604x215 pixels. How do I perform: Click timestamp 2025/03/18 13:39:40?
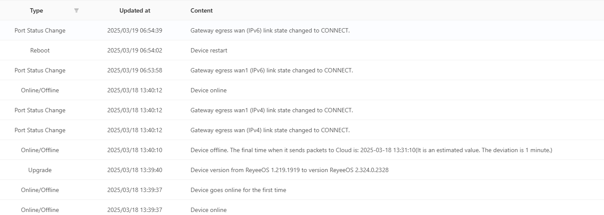pyautogui.click(x=135, y=170)
